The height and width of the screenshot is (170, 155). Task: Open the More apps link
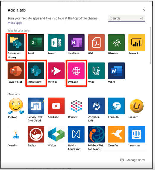(x=15, y=23)
